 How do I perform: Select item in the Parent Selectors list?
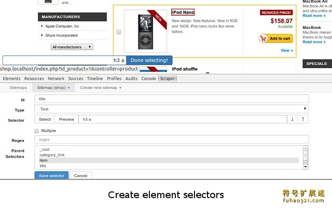169,160
